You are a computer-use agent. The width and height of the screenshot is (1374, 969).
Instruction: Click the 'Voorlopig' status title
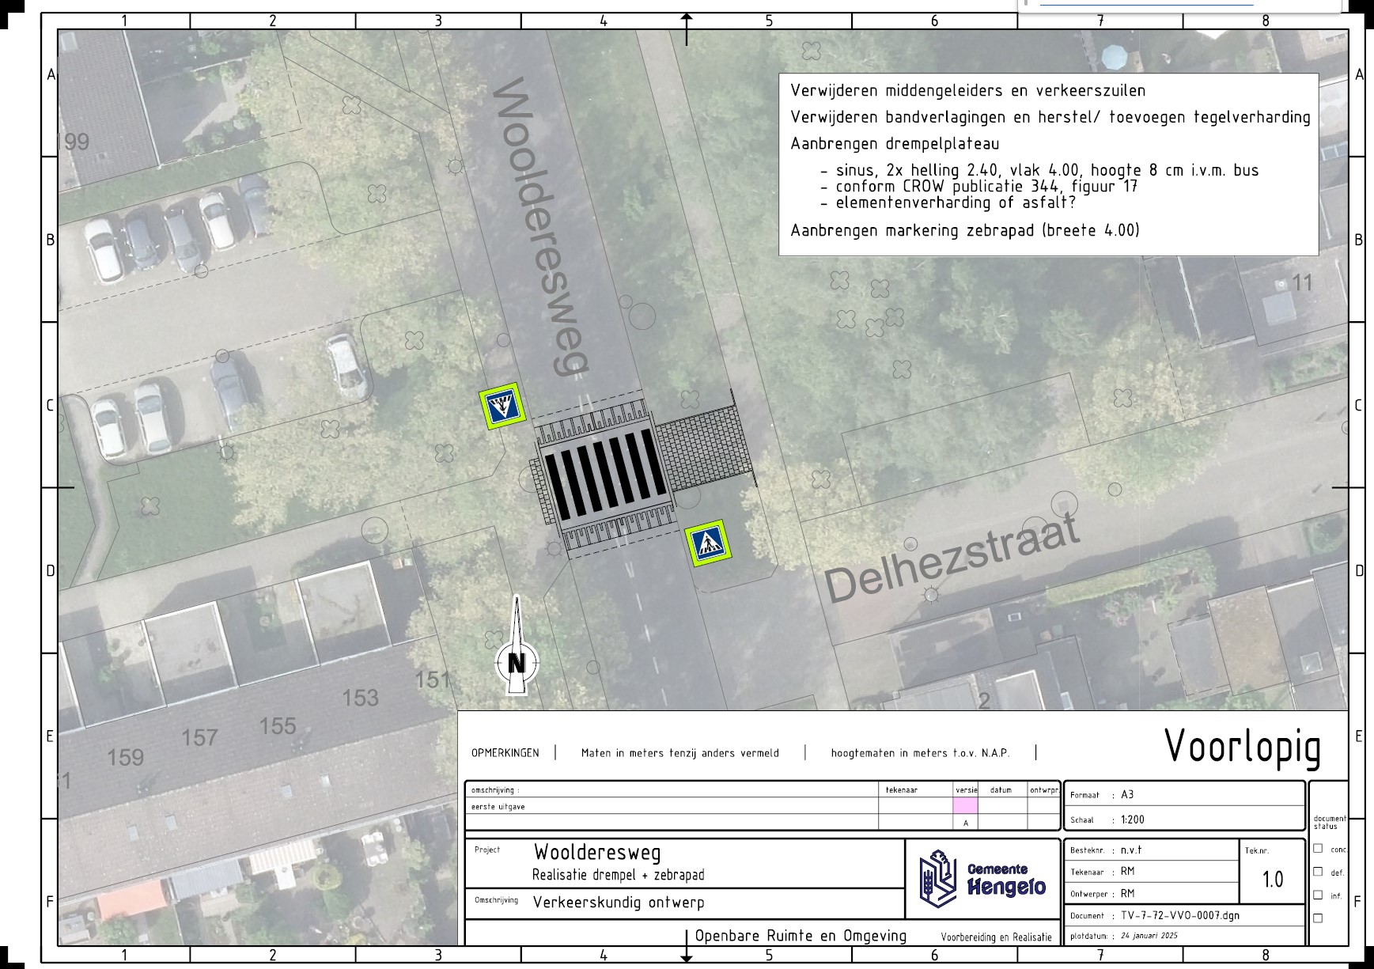(1242, 747)
